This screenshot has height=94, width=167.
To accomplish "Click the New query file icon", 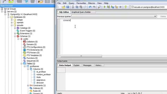I will [x=60, y=7].
